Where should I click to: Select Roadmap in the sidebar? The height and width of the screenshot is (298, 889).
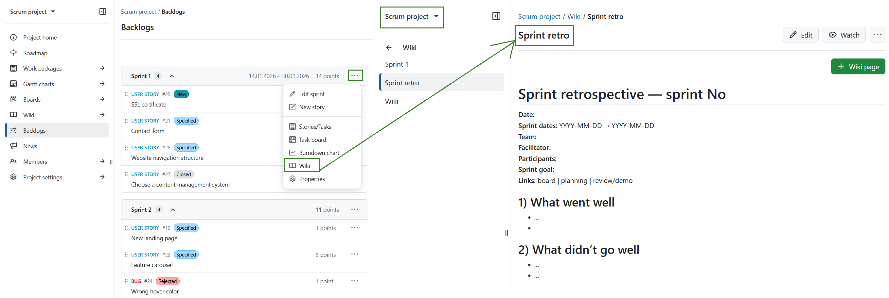click(35, 53)
